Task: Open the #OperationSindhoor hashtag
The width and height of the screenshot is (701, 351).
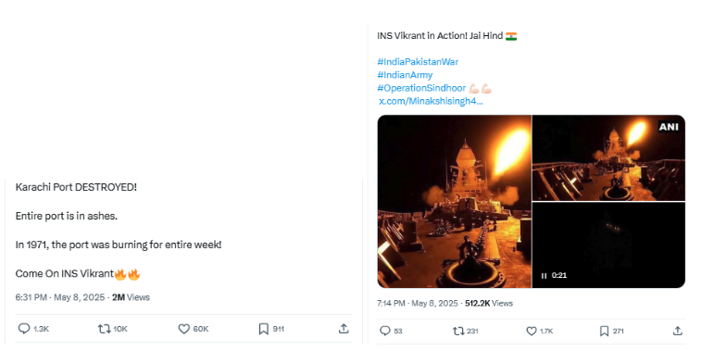Action: pos(421,88)
